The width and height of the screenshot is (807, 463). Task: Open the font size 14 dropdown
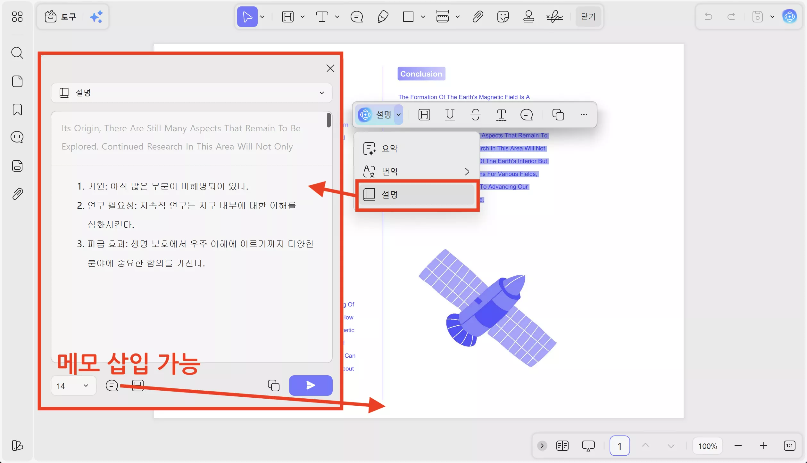(73, 386)
